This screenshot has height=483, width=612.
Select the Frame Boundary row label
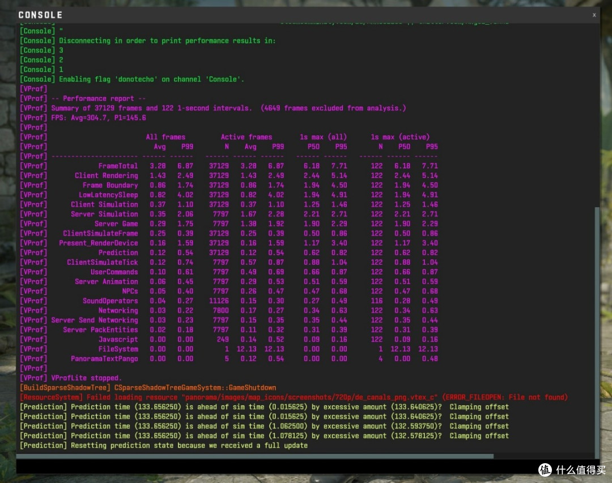110,185
